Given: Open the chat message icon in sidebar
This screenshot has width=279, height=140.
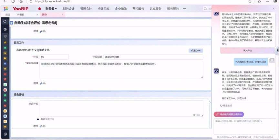Looking at the screenshot, I should point(5,36).
